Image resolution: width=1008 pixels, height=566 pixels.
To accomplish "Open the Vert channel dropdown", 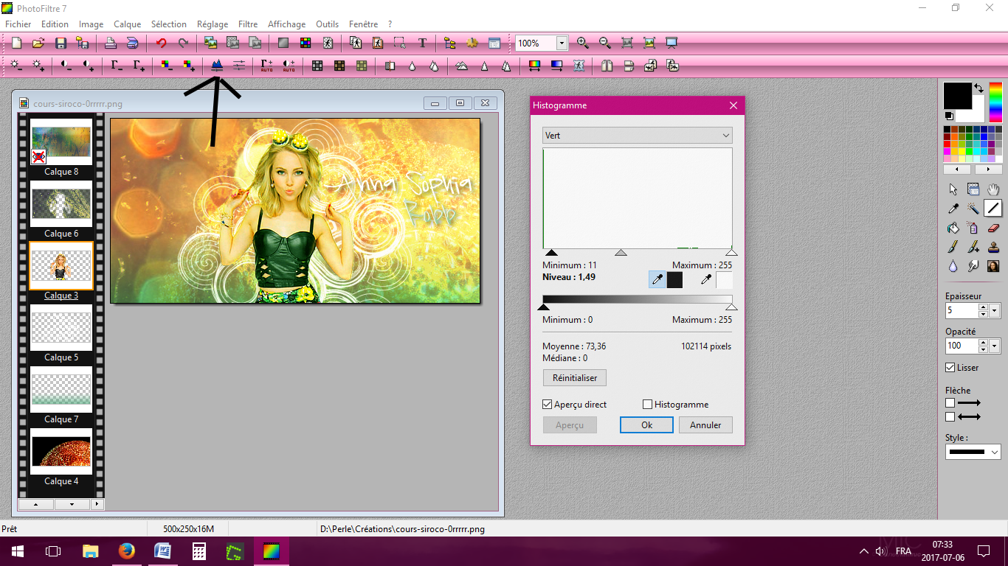I will pos(638,136).
